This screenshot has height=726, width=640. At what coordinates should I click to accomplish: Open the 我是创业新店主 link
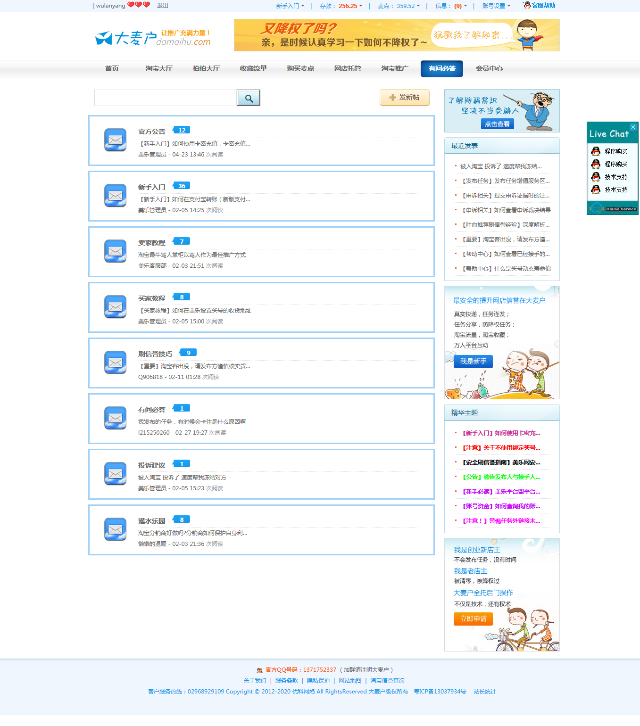[x=477, y=550]
